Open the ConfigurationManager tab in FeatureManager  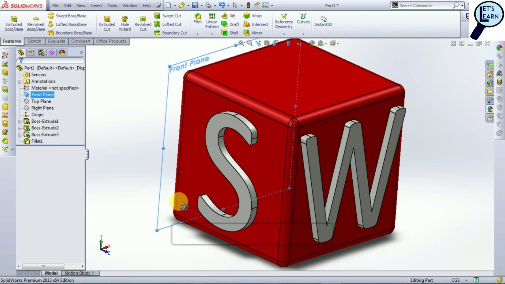[41, 52]
